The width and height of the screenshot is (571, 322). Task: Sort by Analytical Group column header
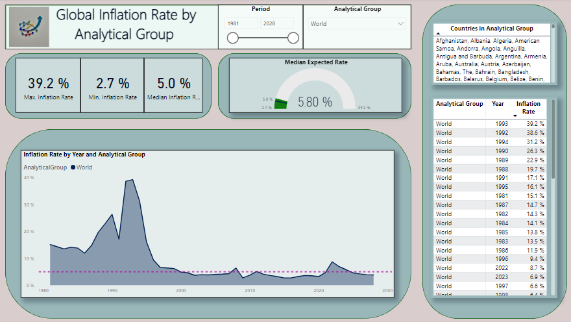[459, 104]
